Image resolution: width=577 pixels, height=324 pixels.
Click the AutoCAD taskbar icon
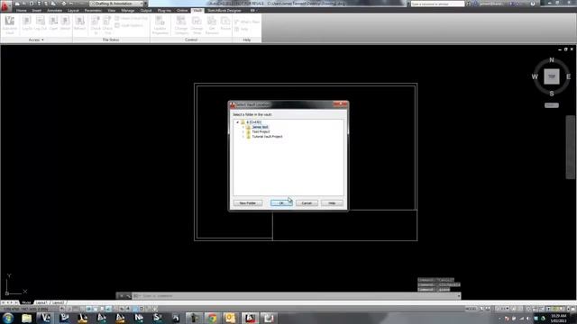[250, 318]
